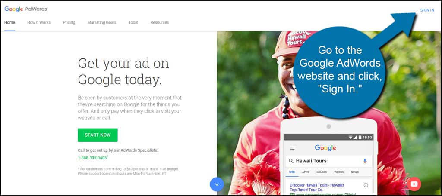The width and height of the screenshot is (442, 196).
Task: Click the green START NOW button
Action: (98, 135)
